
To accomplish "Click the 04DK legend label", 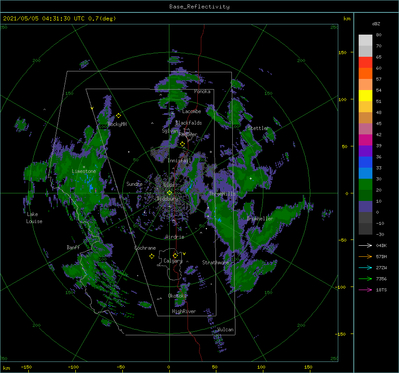I will click(381, 245).
